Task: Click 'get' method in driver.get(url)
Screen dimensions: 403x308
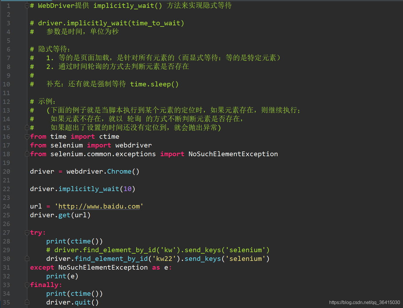Action: (65, 216)
